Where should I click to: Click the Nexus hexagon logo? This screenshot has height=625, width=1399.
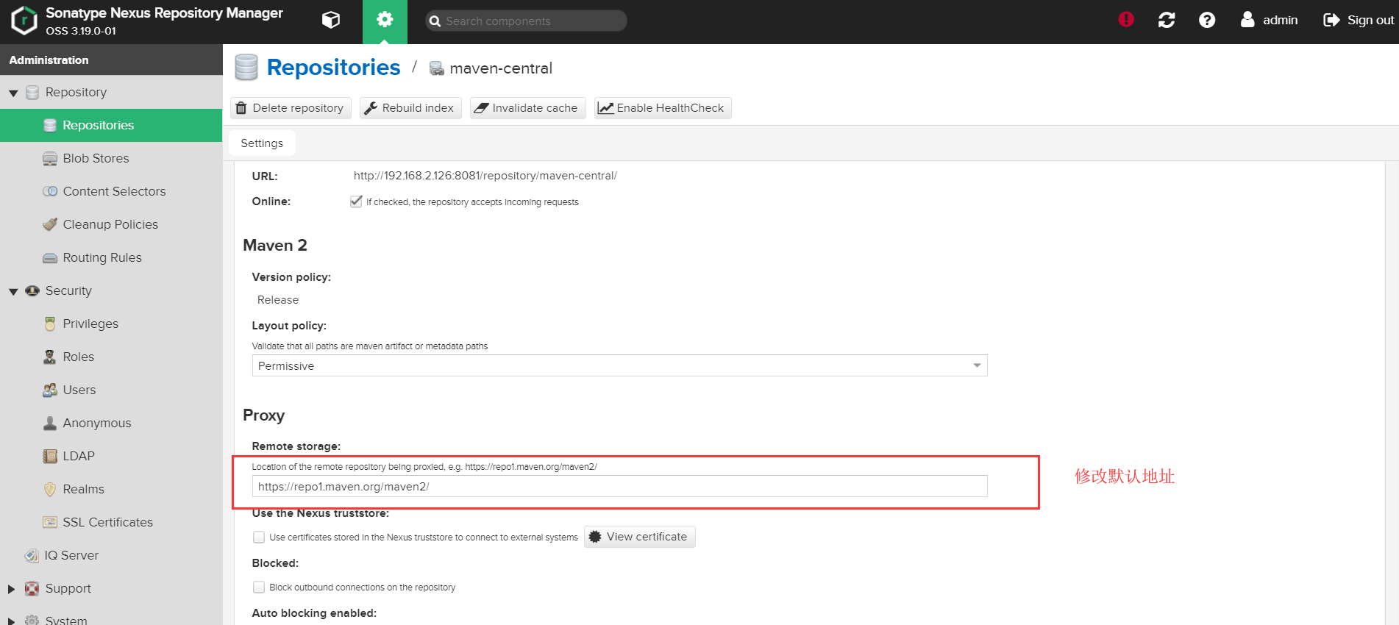(24, 21)
